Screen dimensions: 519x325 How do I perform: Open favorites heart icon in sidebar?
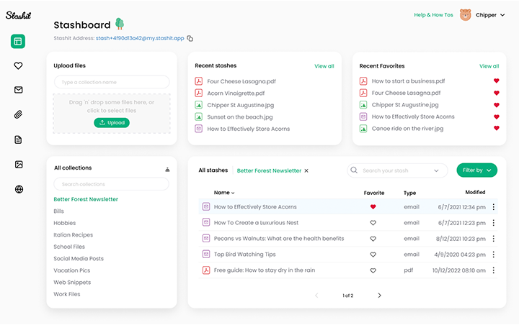(x=18, y=65)
